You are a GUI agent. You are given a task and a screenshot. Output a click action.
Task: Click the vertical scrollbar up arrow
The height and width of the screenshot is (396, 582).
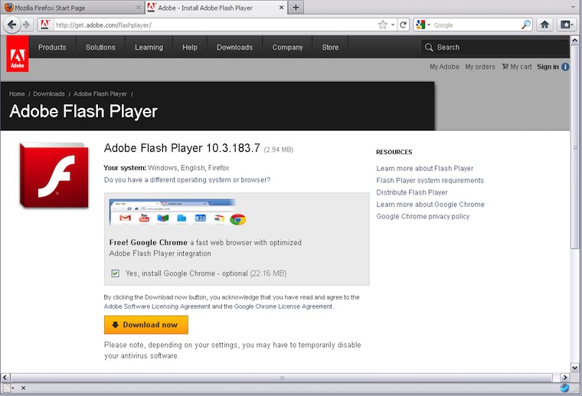(x=574, y=40)
